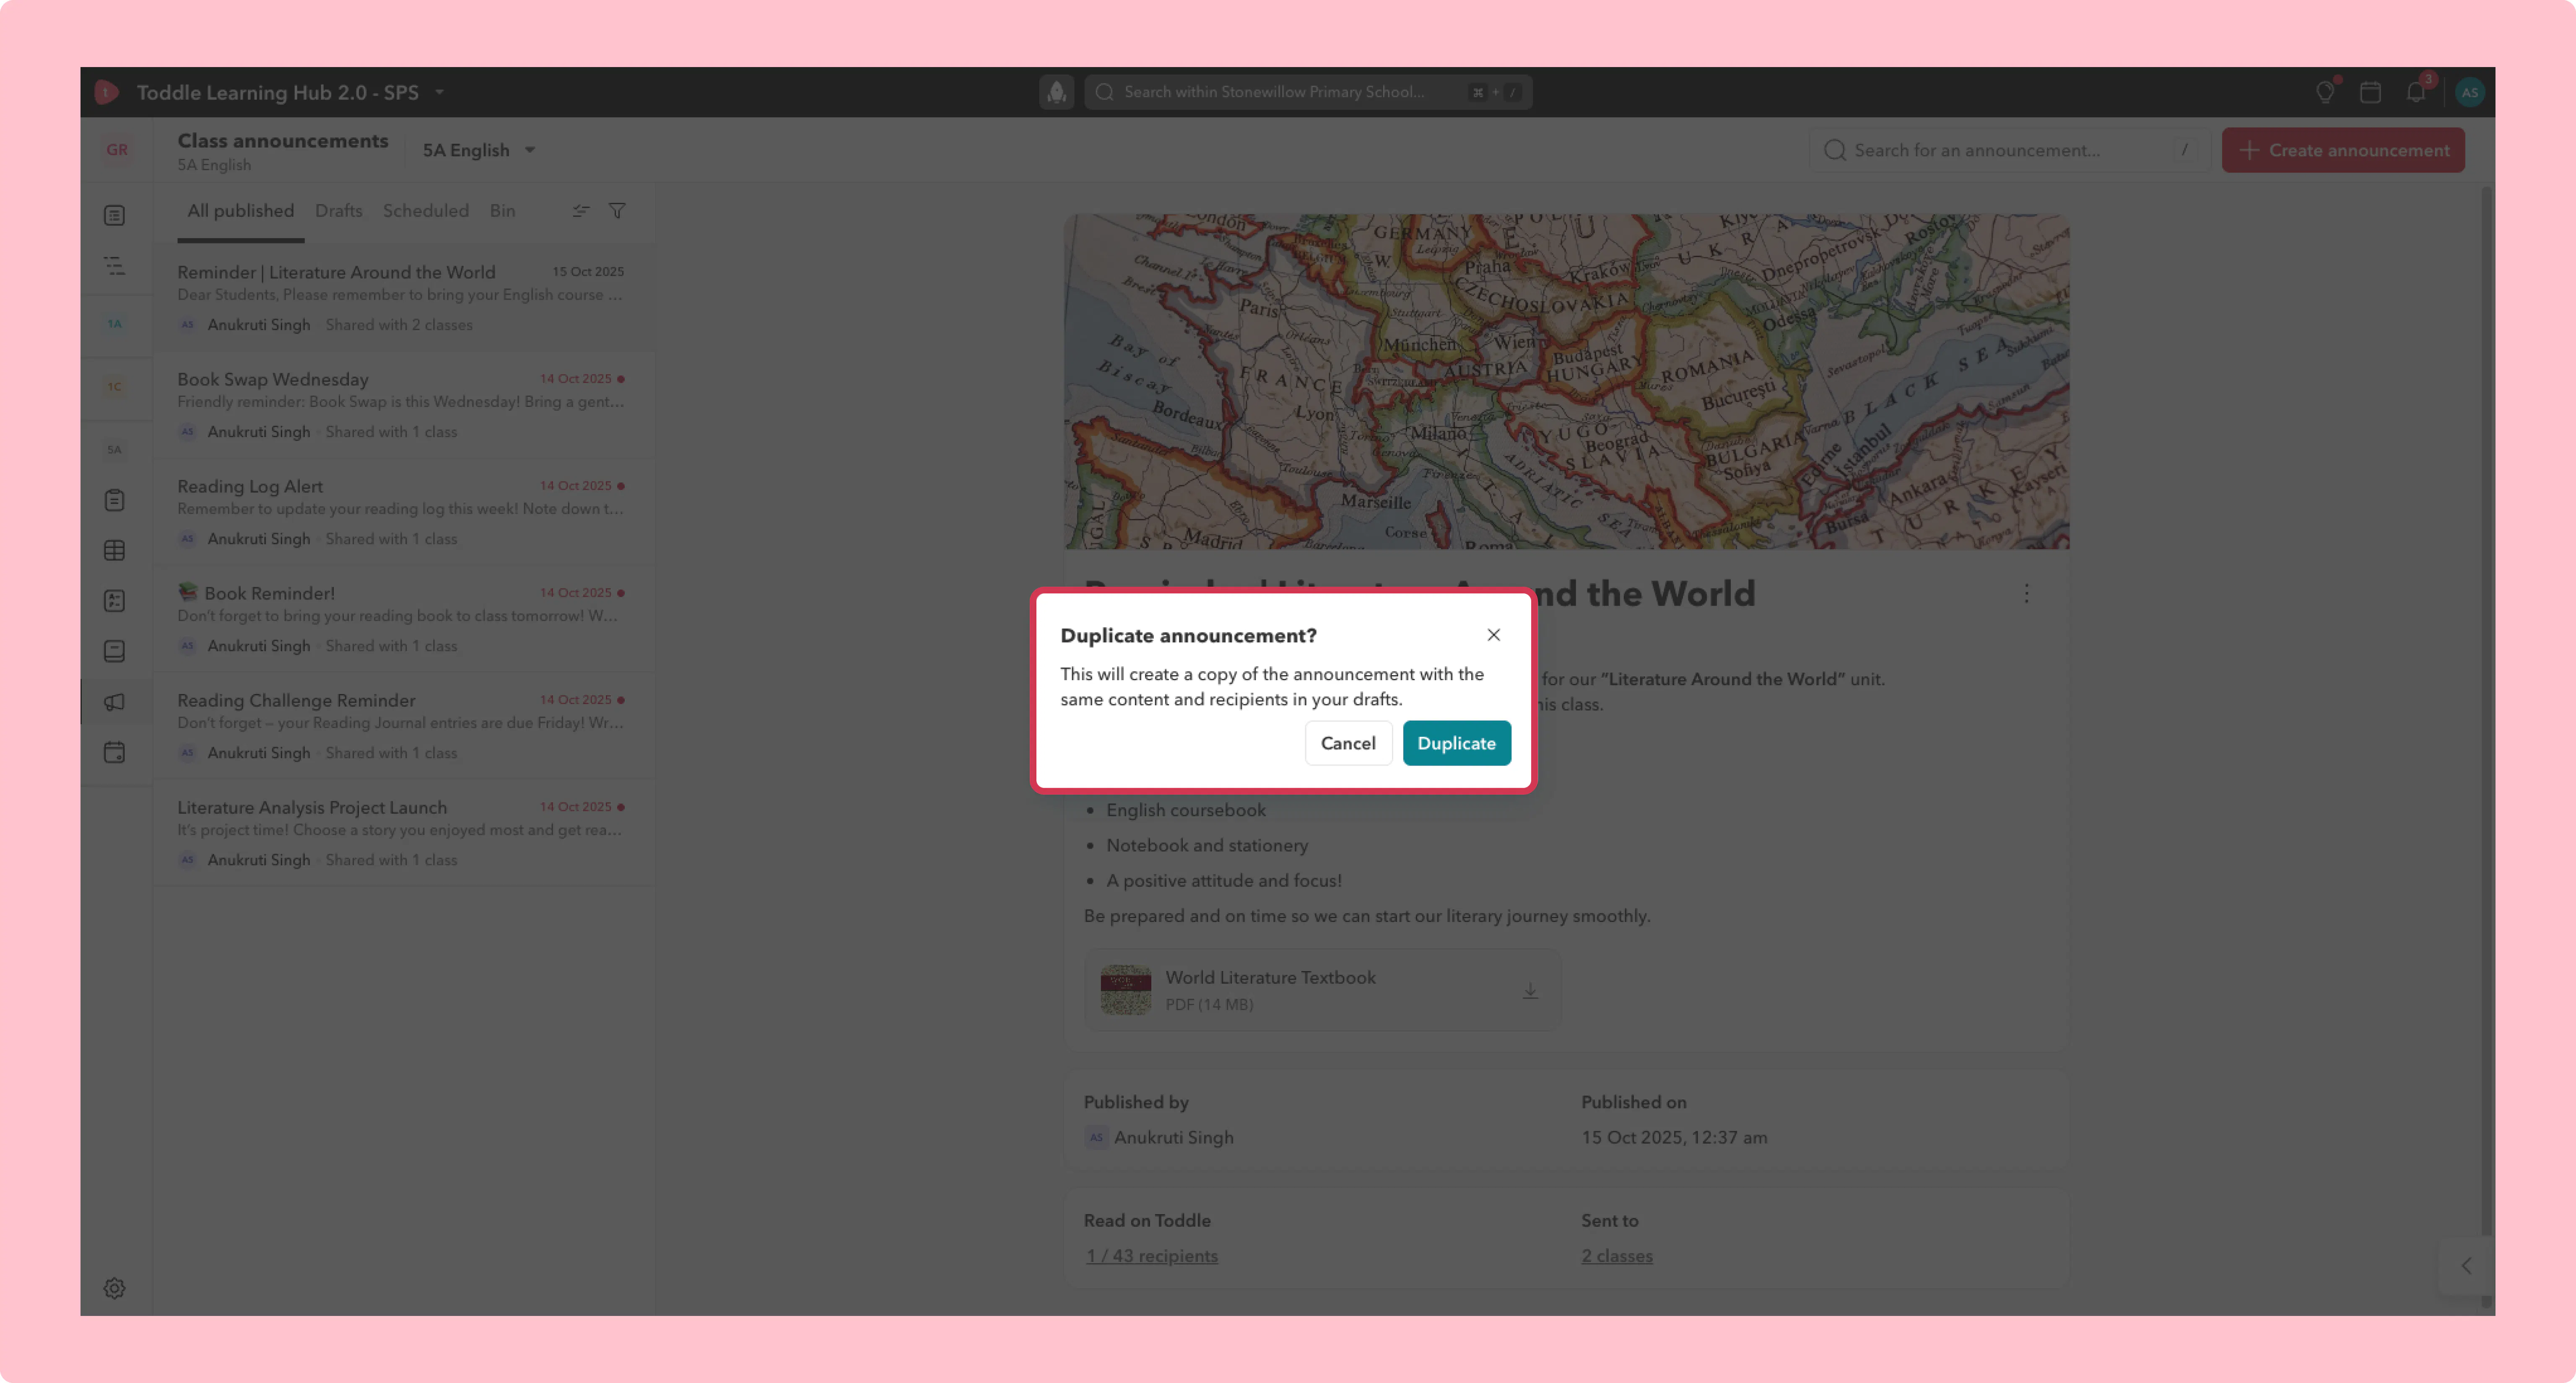Viewport: 2576px width, 1383px height.
Task: Focus the Stonewillow Primary School search field
Action: click(x=1308, y=92)
